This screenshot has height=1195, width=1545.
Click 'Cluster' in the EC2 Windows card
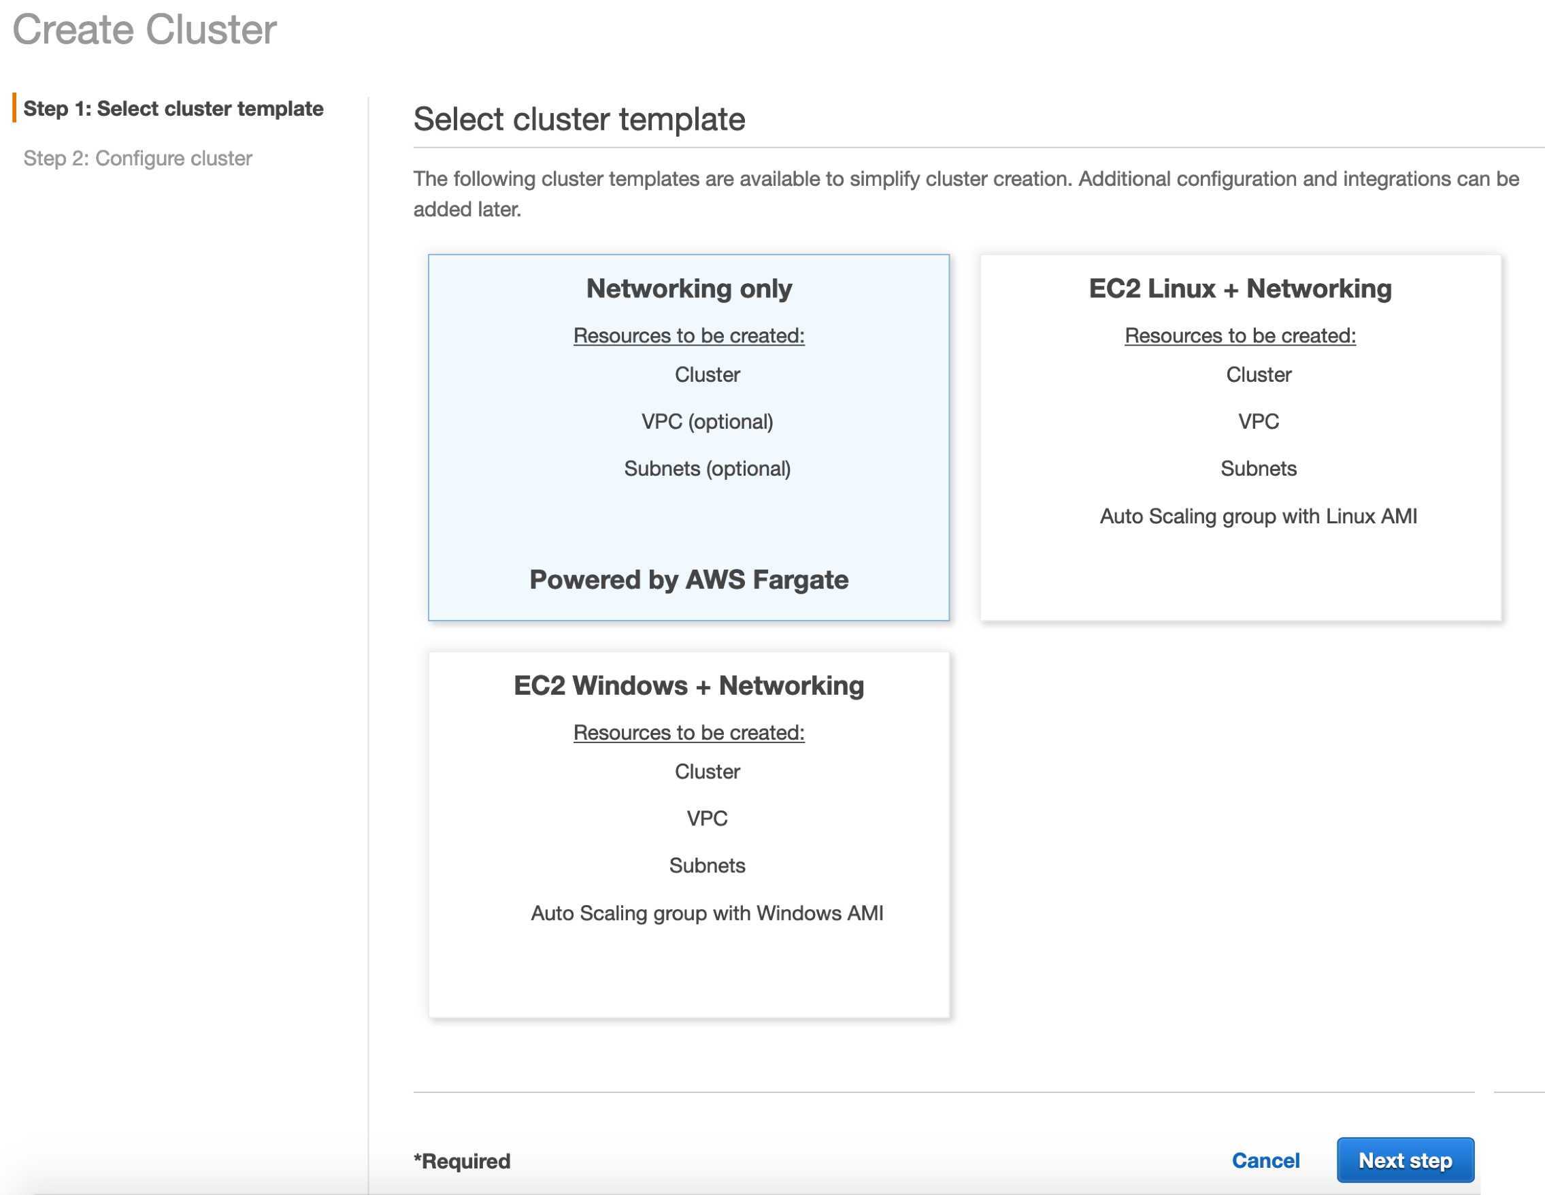click(707, 771)
